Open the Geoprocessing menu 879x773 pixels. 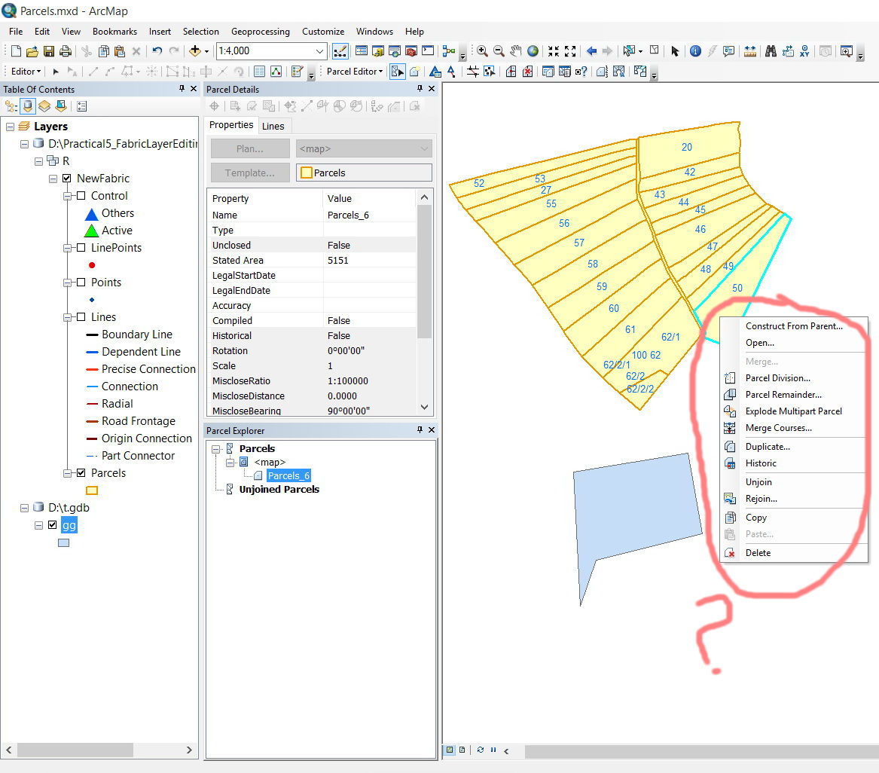(x=260, y=32)
